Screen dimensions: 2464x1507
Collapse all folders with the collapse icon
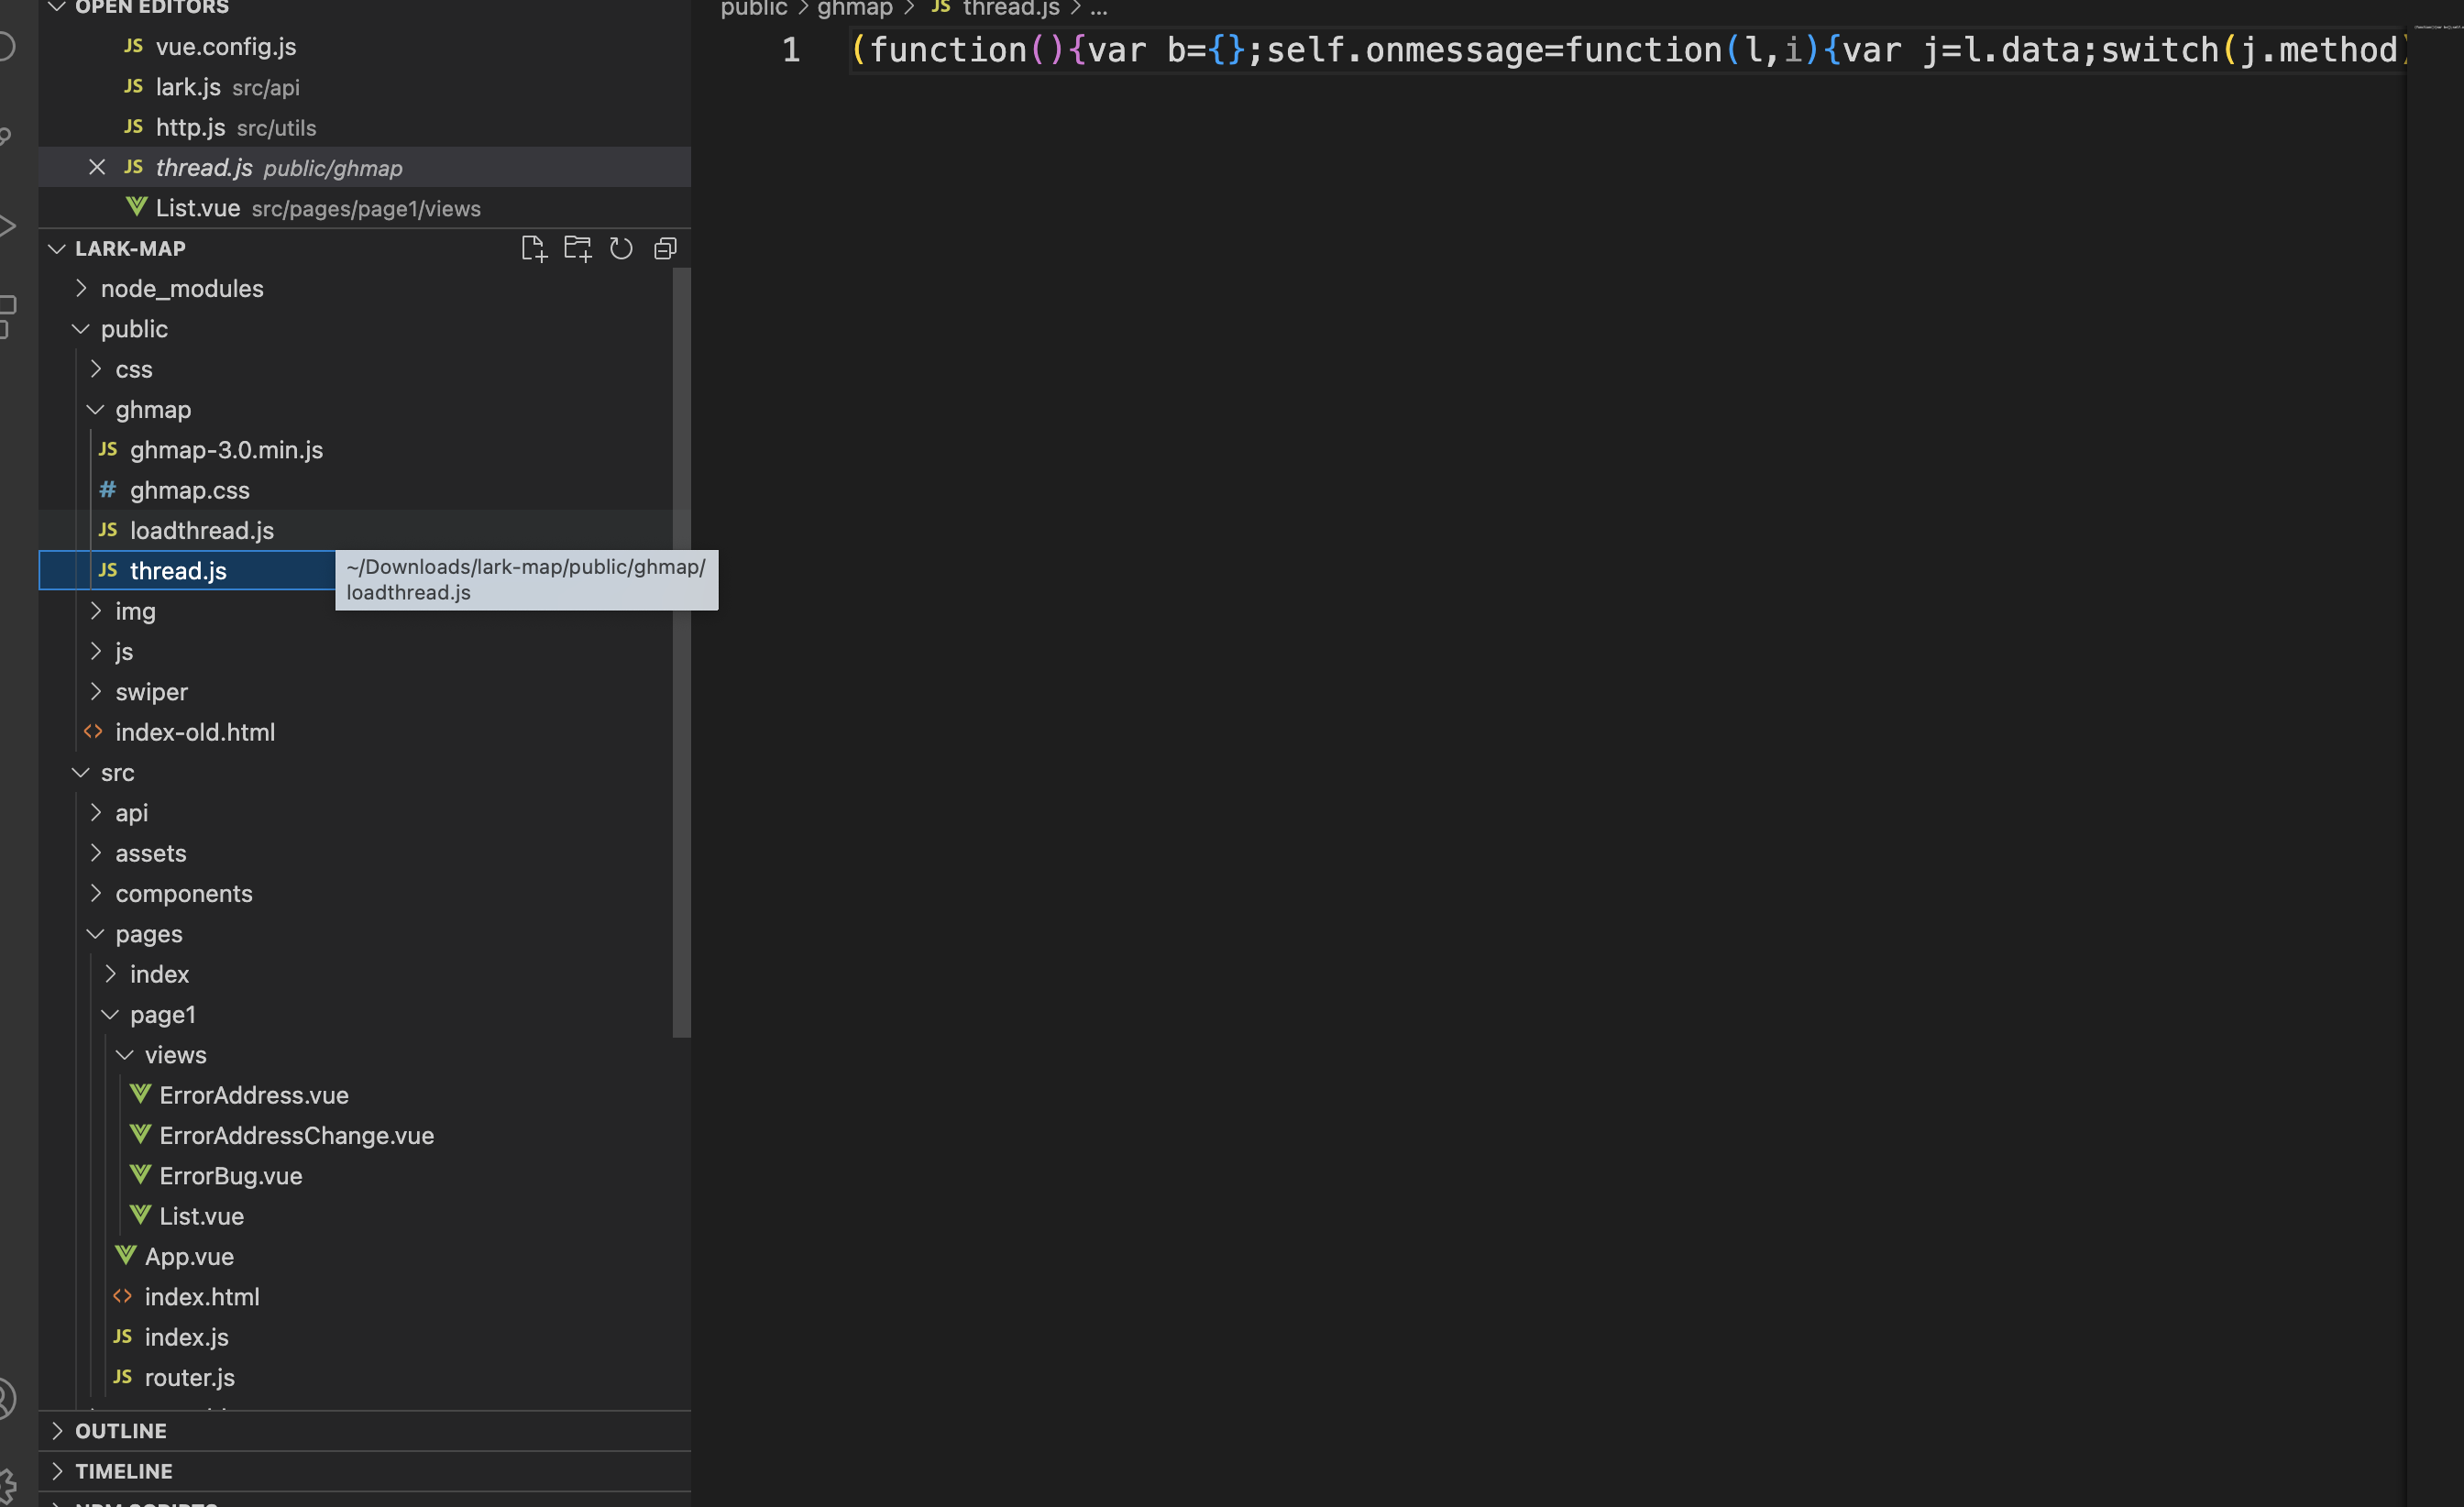[665, 248]
